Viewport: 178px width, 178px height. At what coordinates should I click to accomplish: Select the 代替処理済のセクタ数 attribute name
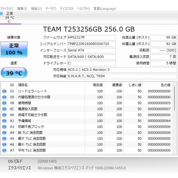tap(34, 97)
